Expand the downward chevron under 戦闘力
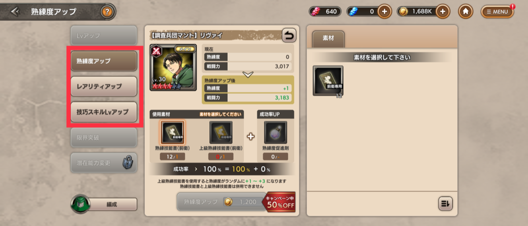This screenshot has height=226, width=528. coord(248,74)
